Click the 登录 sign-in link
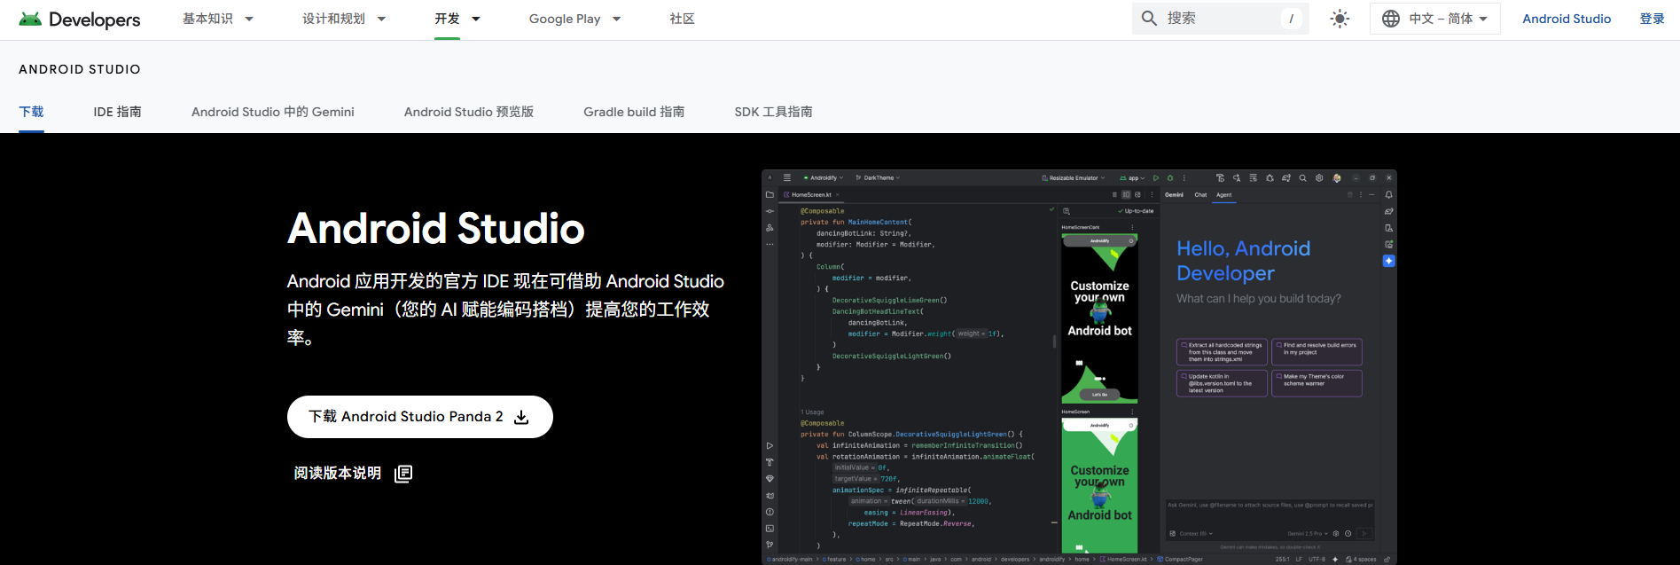 (x=1652, y=19)
